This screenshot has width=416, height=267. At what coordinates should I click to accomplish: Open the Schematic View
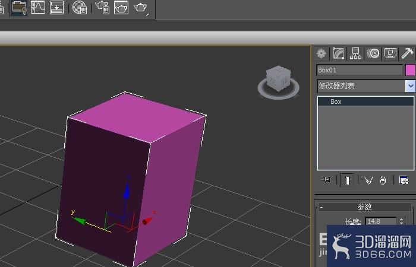[57, 7]
